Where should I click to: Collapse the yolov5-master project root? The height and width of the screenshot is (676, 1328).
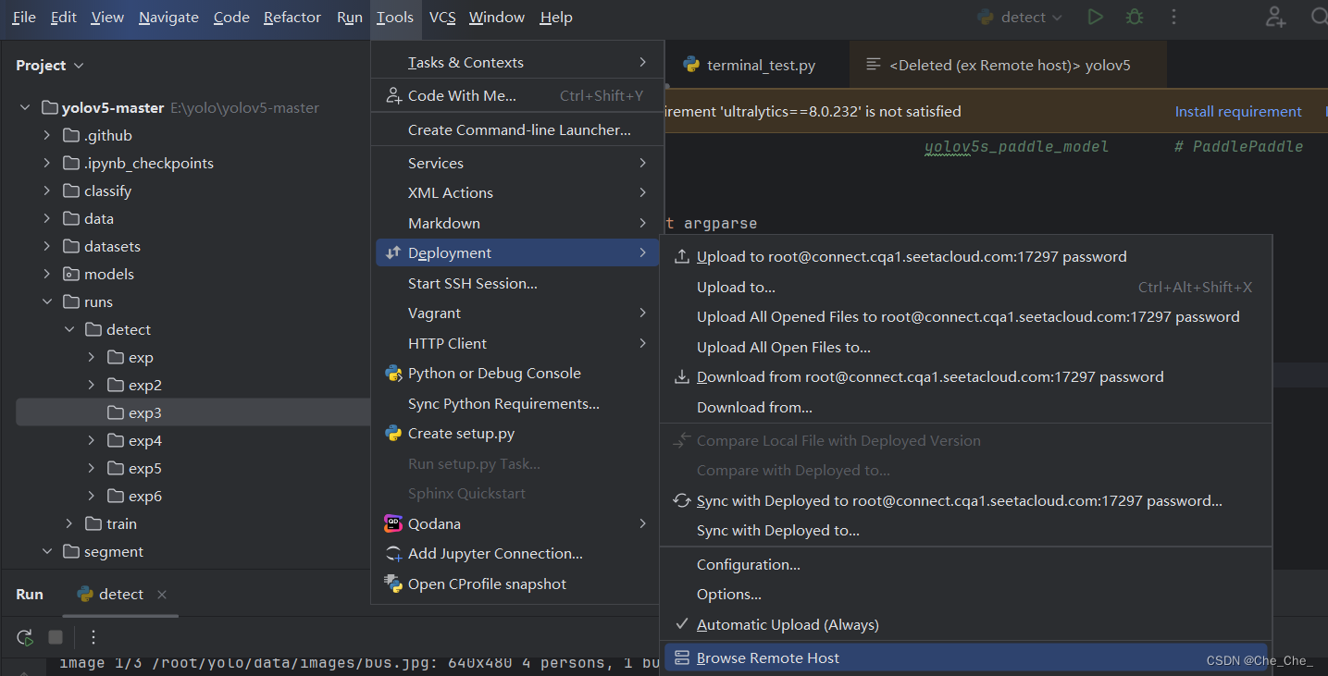(x=25, y=108)
